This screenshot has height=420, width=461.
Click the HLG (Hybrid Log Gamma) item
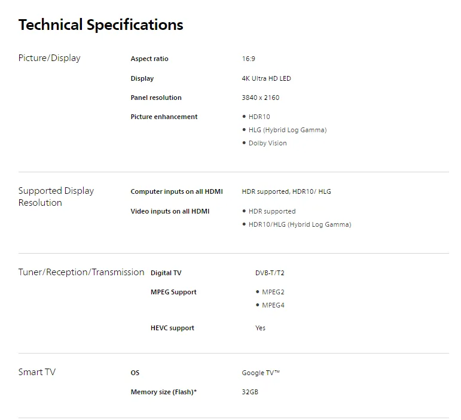(x=288, y=130)
